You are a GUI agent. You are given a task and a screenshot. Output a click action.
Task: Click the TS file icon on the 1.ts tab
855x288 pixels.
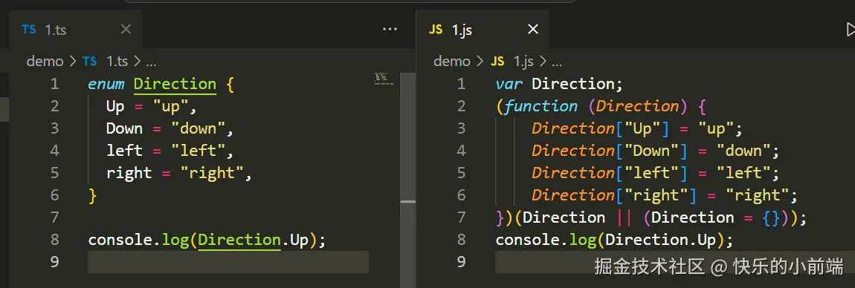(x=28, y=30)
